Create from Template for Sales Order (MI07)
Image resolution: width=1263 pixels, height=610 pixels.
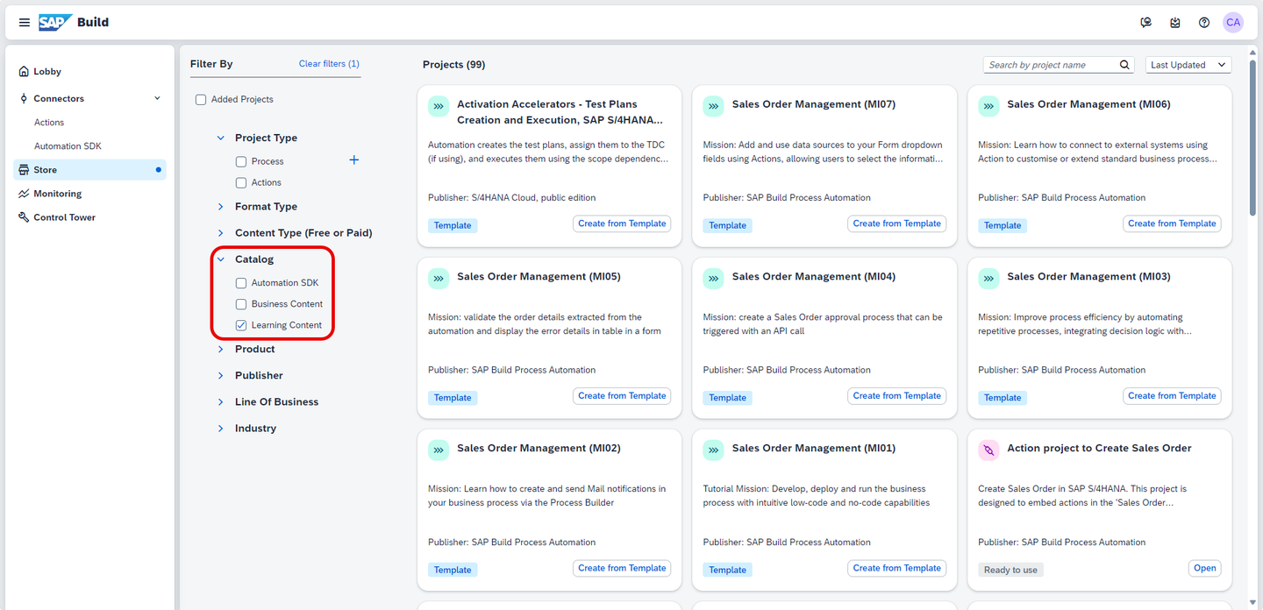897,223
